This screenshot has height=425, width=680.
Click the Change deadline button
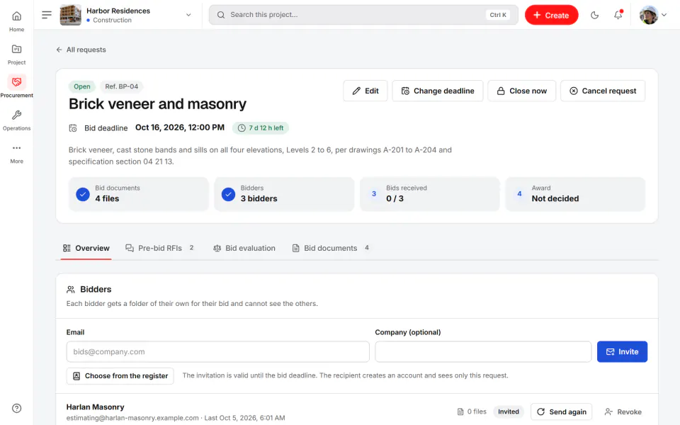point(438,91)
